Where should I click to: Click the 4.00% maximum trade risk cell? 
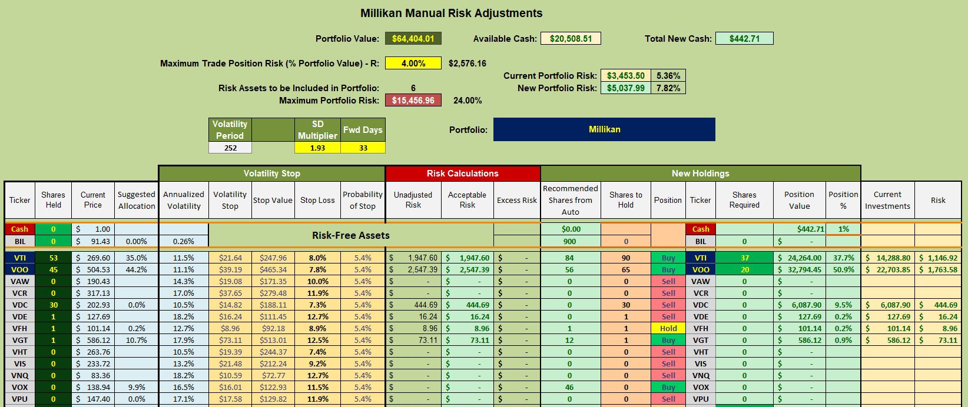[x=413, y=64]
